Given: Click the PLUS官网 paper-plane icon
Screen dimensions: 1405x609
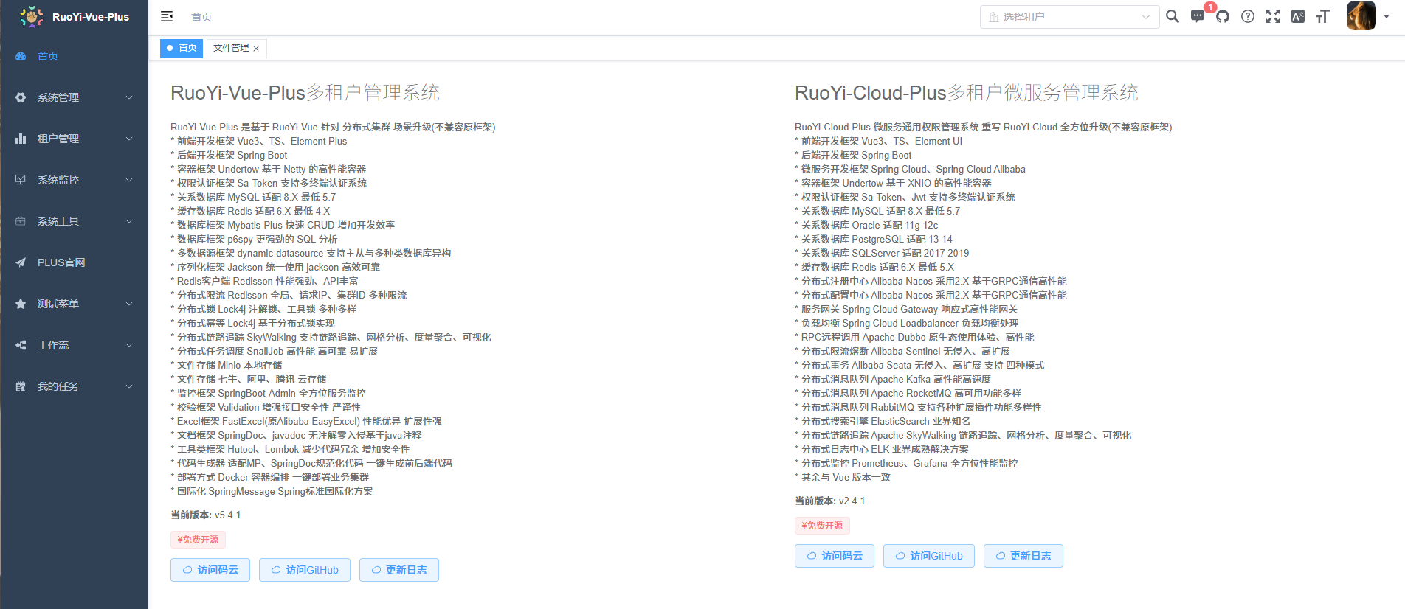Looking at the screenshot, I should (21, 262).
